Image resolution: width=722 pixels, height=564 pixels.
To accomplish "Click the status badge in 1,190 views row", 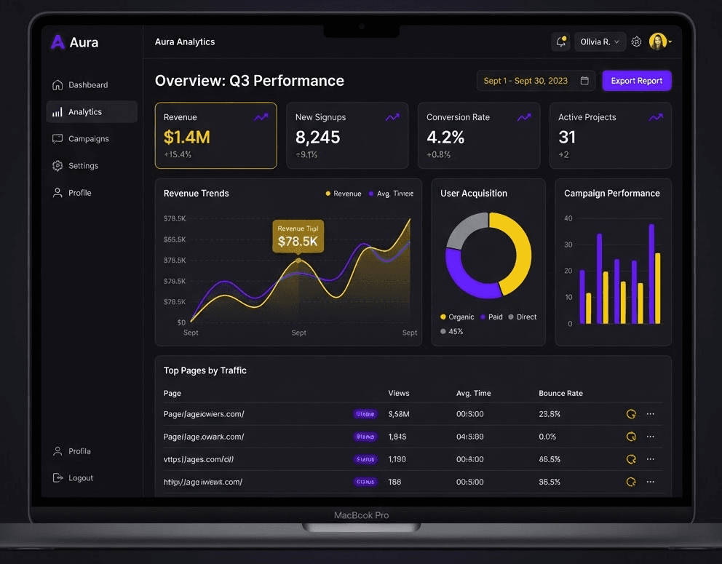I will 365,459.
